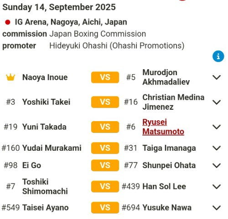Open Murodjon Akhmadaliev fighter page
This screenshot has height=219, width=228.
point(166,77)
